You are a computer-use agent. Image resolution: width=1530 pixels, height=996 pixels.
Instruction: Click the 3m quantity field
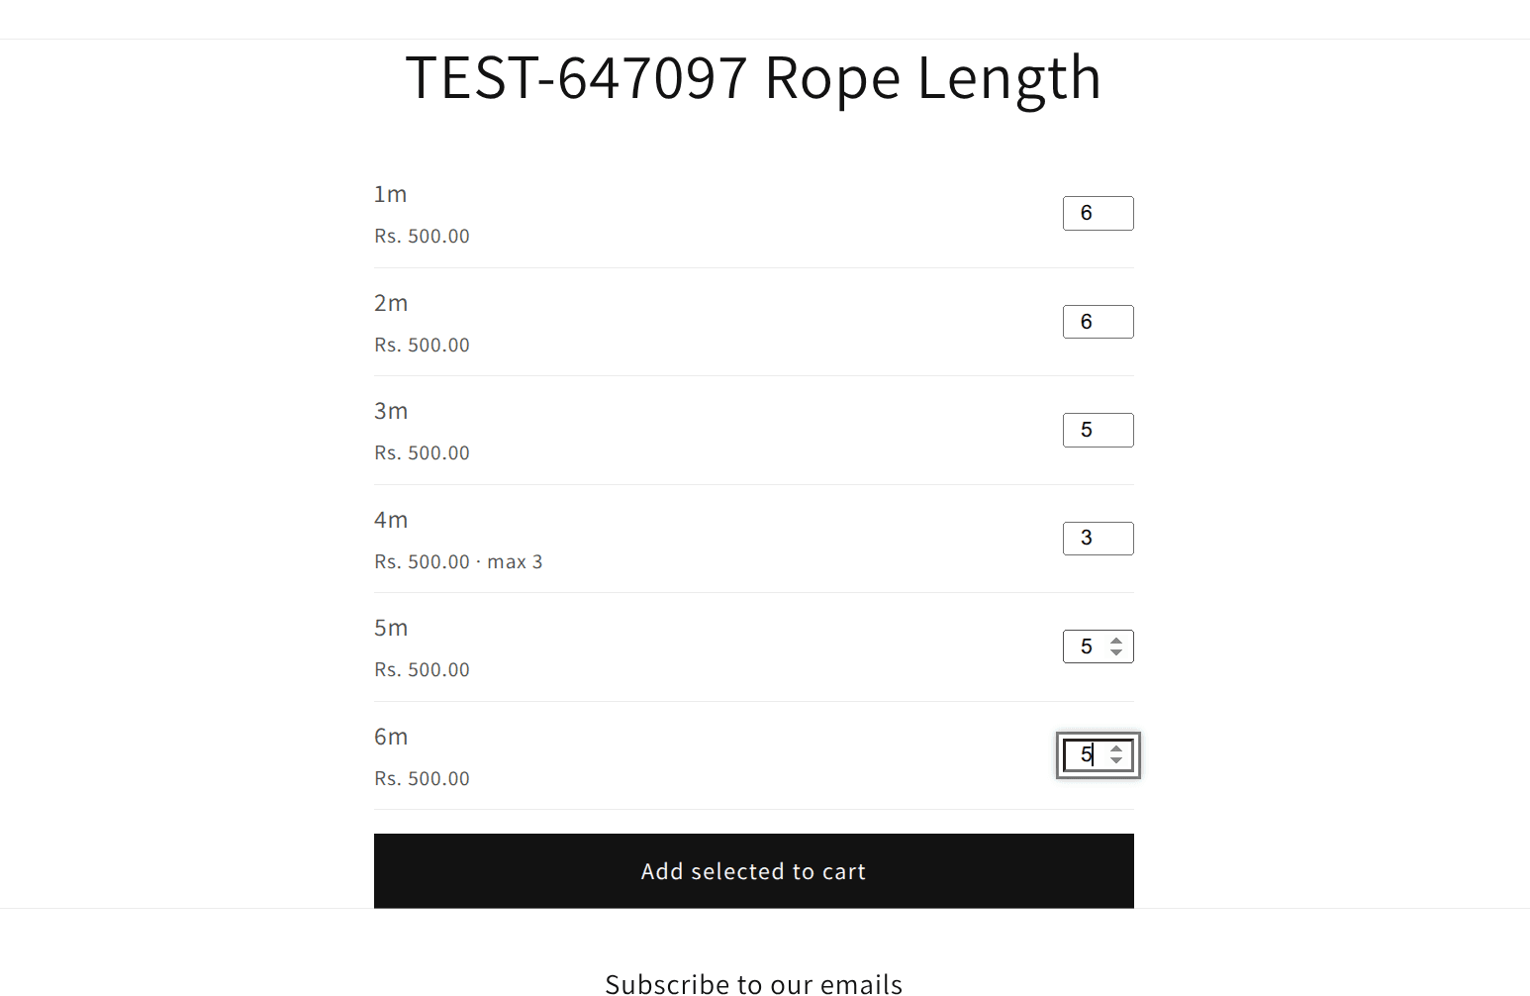(x=1099, y=430)
